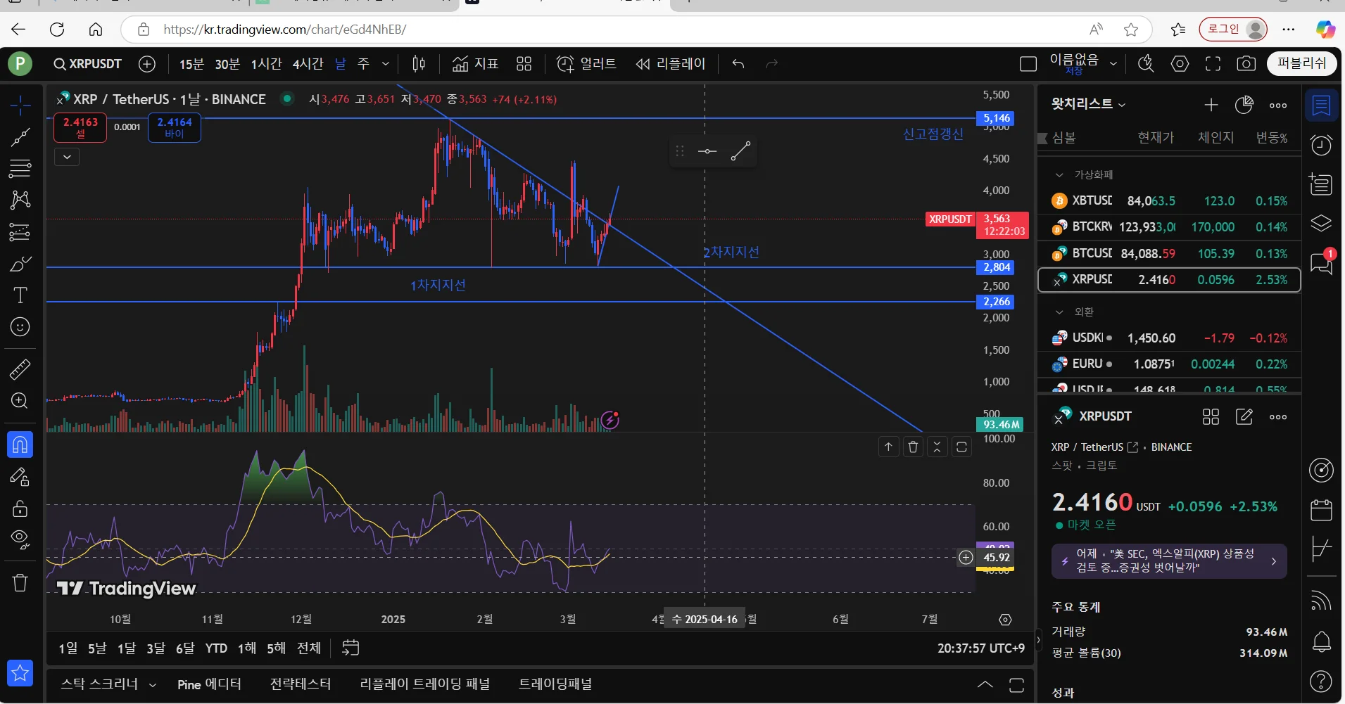1345x704 pixels.
Task: Select the 1해 date range button
Action: click(x=247, y=648)
